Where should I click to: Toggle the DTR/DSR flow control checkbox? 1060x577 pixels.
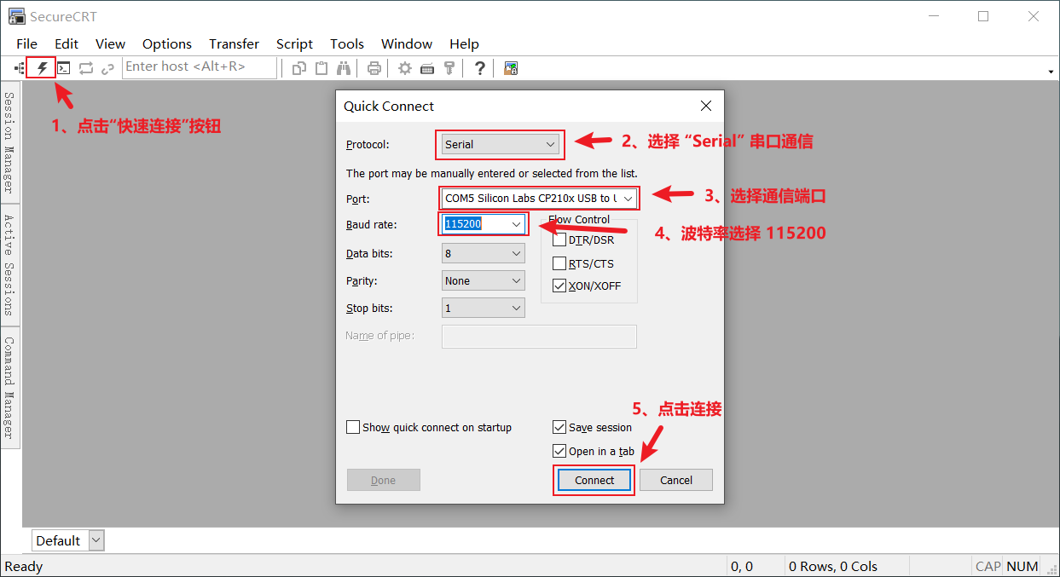tap(559, 239)
